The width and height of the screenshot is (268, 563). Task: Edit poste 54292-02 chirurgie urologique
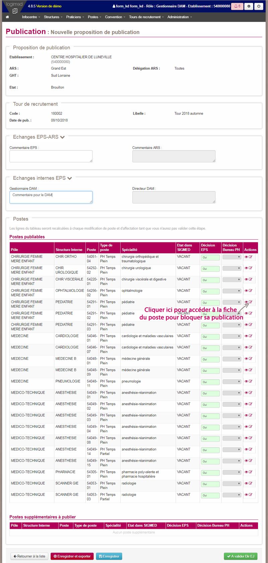click(251, 268)
